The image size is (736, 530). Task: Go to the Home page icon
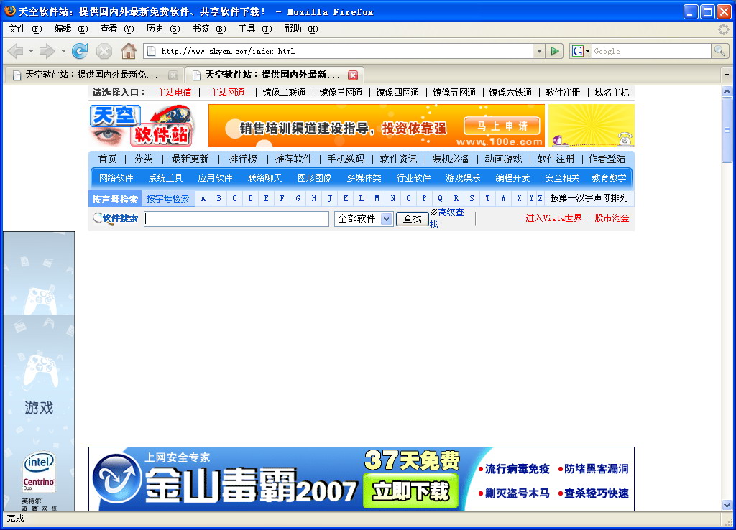click(x=128, y=51)
